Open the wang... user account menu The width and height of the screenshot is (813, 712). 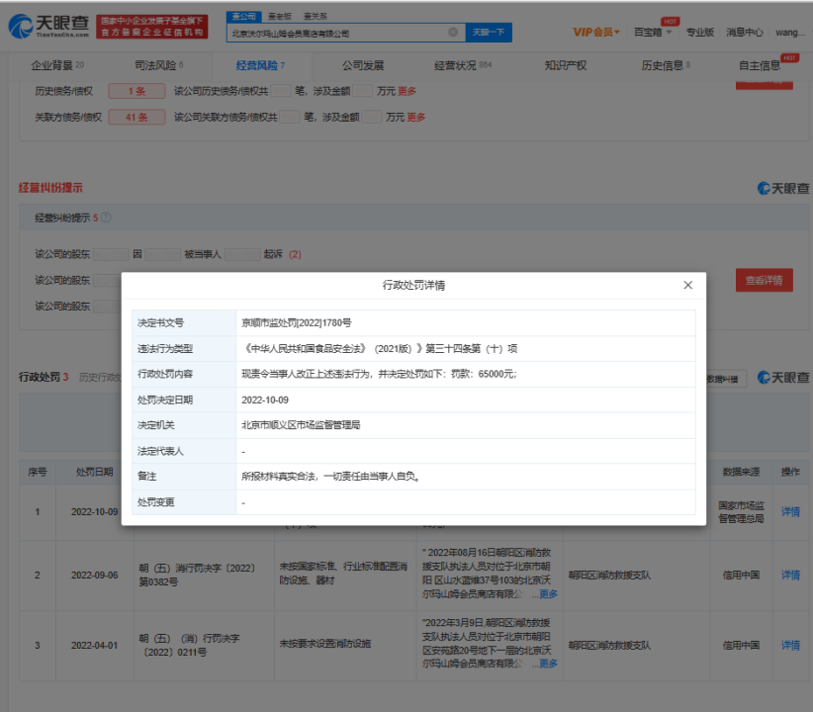(x=789, y=32)
